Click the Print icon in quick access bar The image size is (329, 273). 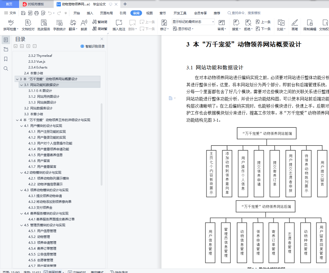click(36, 13)
